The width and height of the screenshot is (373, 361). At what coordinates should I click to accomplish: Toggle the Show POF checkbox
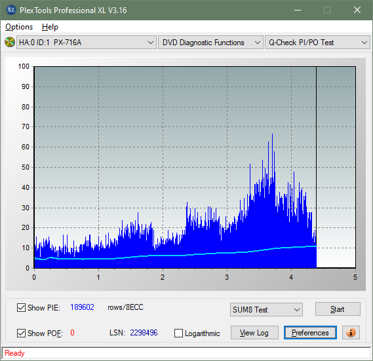[21, 333]
